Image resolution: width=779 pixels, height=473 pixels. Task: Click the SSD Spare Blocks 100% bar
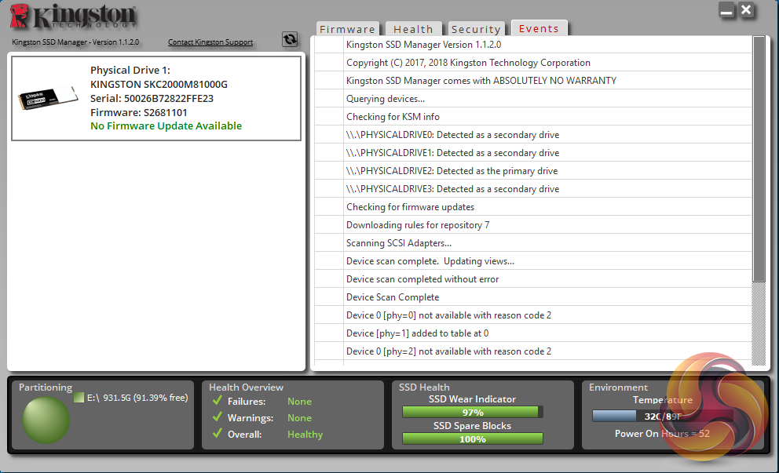point(473,438)
